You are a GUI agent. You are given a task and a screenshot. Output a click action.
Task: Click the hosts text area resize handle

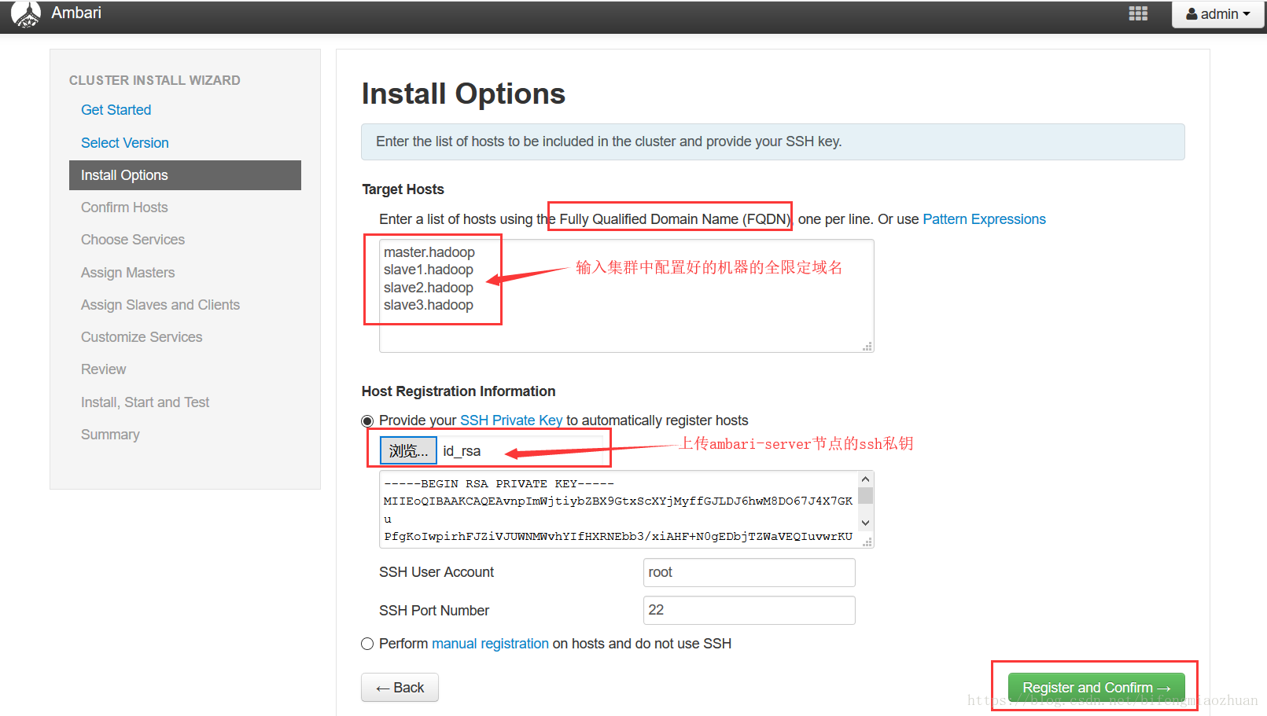click(868, 347)
